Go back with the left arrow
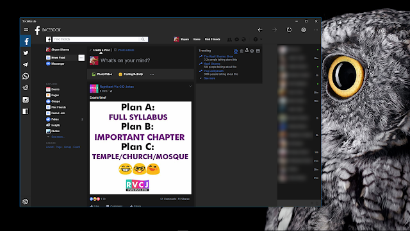The height and width of the screenshot is (231, 410). (260, 30)
